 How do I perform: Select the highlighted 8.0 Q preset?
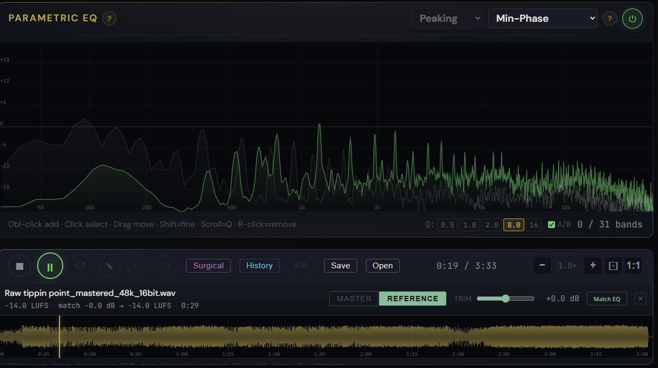coord(514,225)
